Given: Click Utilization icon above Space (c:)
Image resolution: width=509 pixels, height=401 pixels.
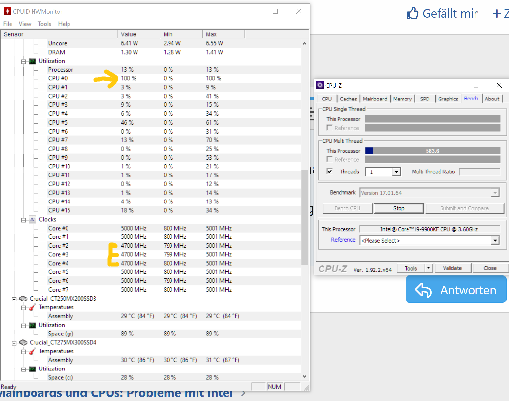Looking at the screenshot, I should (x=33, y=369).
